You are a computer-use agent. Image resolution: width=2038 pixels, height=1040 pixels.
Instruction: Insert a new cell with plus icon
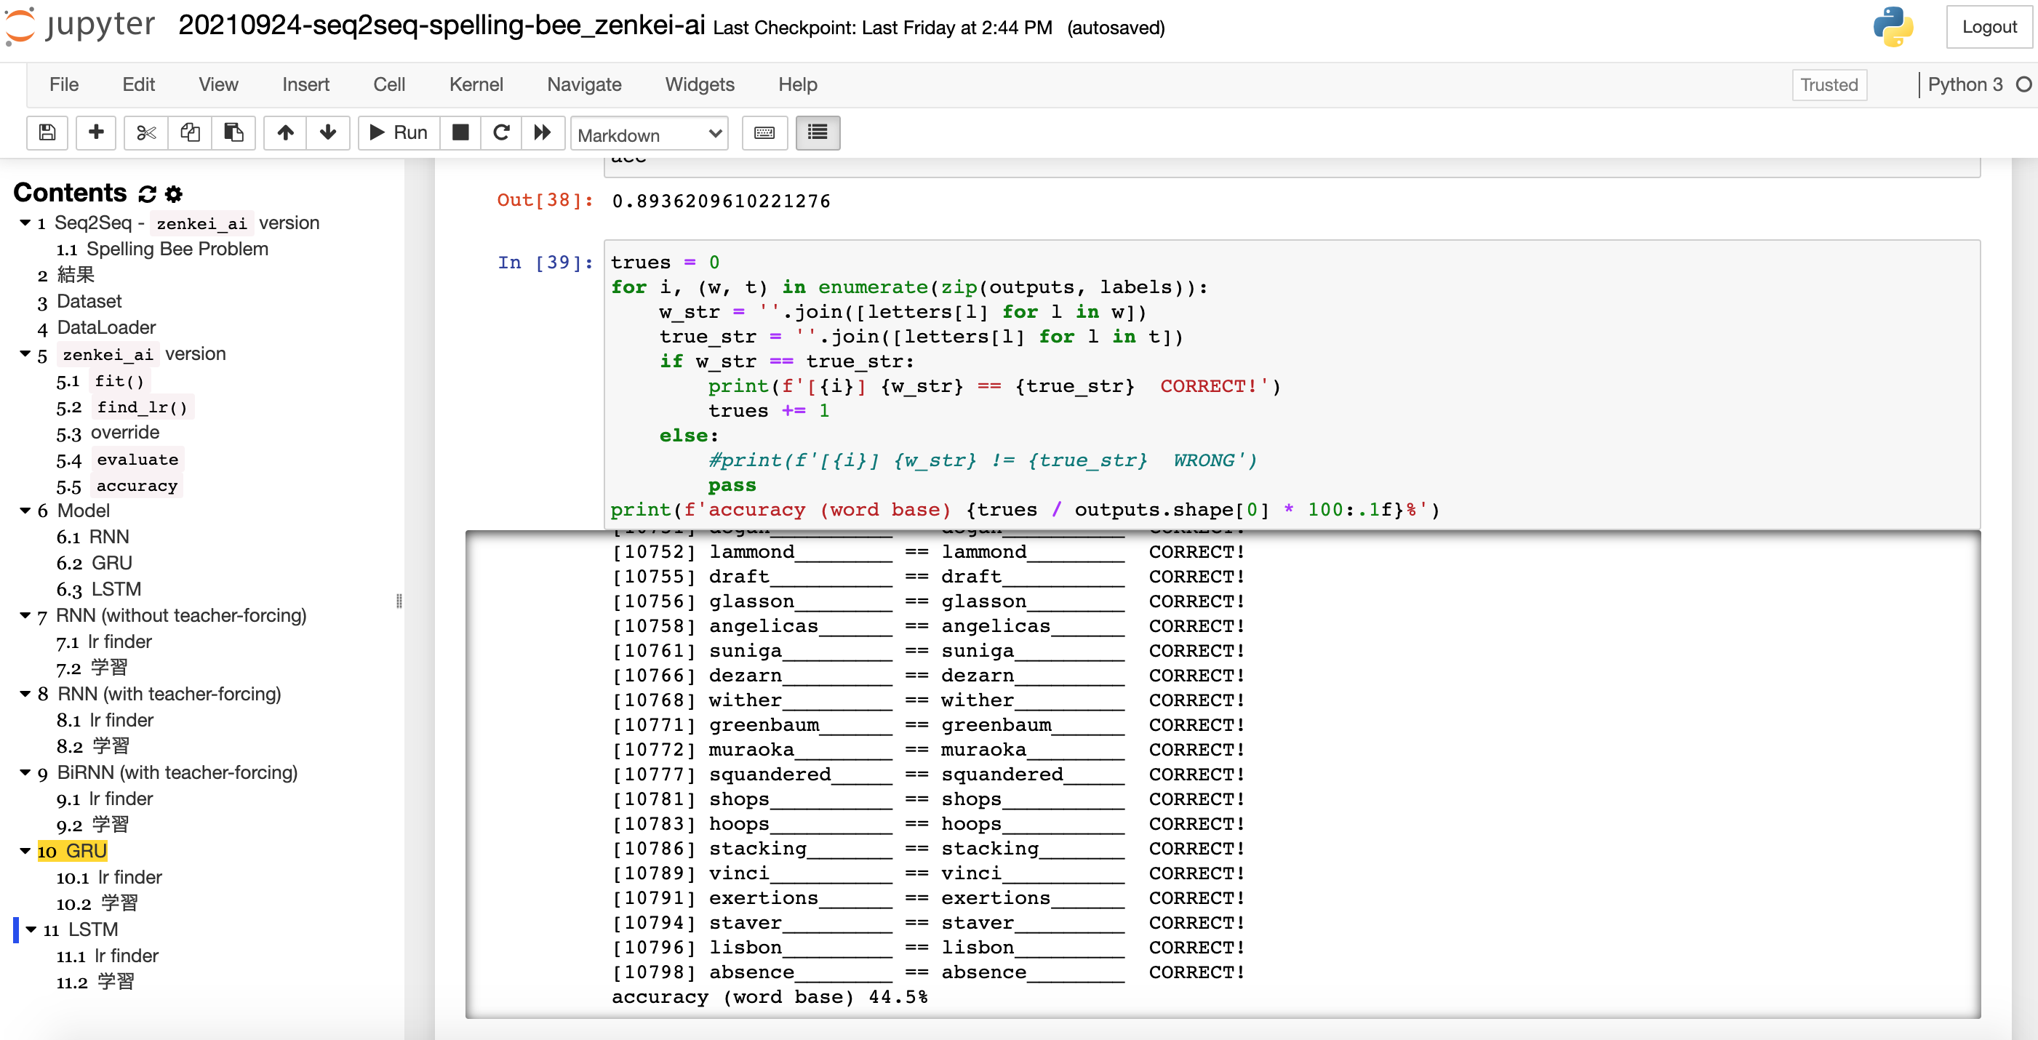tap(96, 133)
